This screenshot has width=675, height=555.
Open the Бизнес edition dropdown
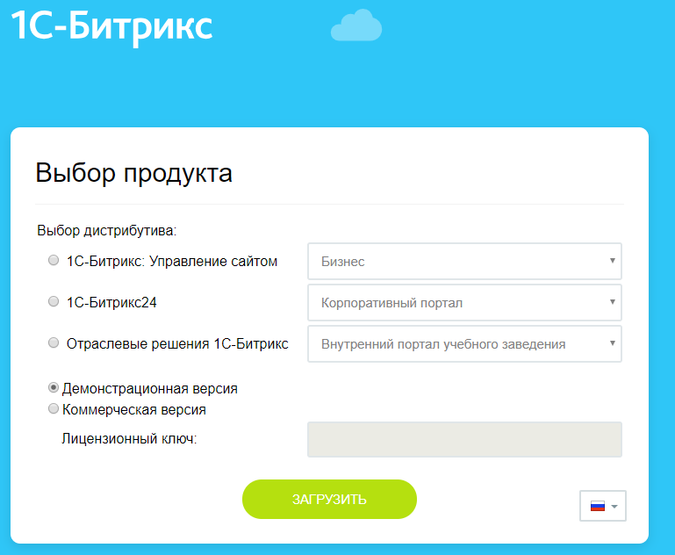click(x=464, y=262)
